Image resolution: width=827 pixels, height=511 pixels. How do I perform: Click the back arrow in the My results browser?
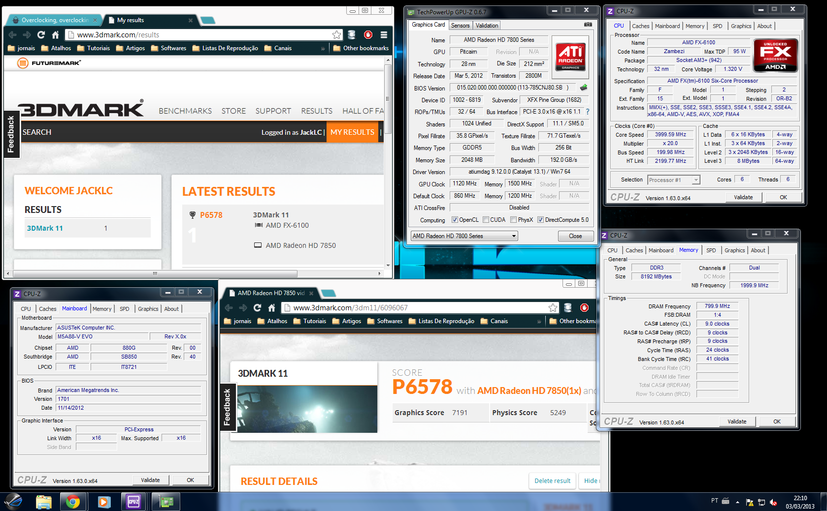(x=13, y=35)
